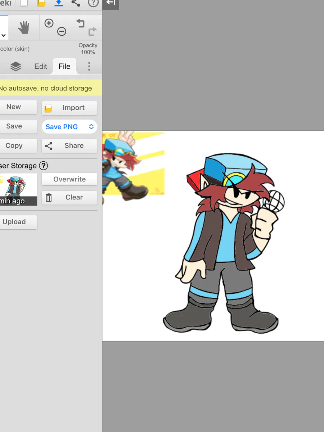The image size is (324, 432).
Task: Click the 'color (skin)' layer name text
Action: (x=15, y=49)
